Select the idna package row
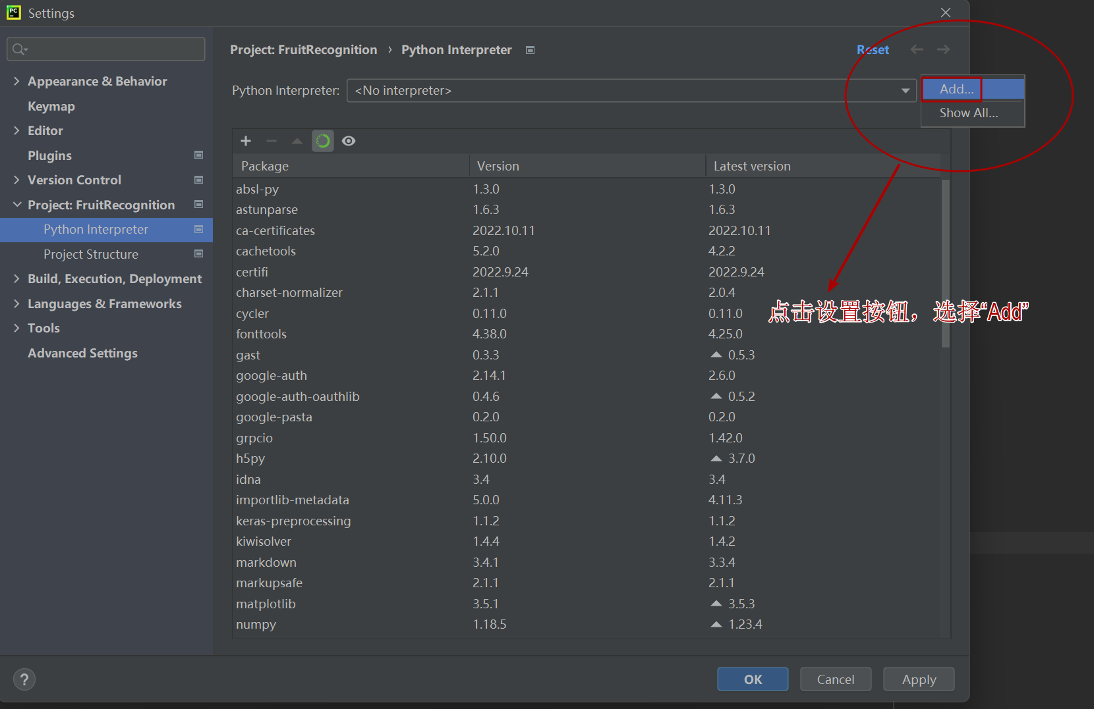 [x=587, y=479]
